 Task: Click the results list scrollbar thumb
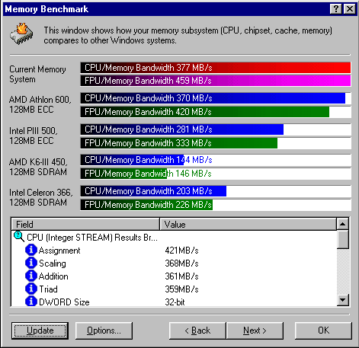tap(343, 239)
